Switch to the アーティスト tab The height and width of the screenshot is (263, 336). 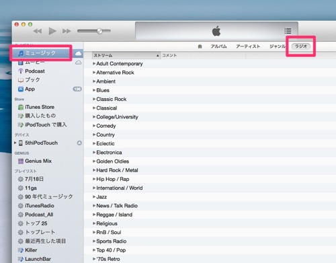(x=248, y=46)
